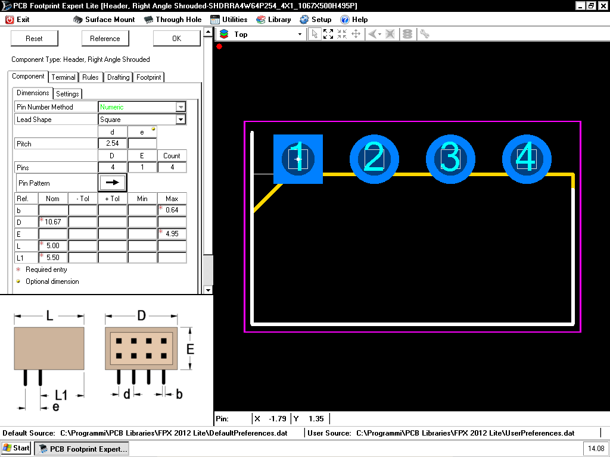Open the Pin Number Method dropdown
Image resolution: width=610 pixels, height=457 pixels.
pyautogui.click(x=180, y=107)
